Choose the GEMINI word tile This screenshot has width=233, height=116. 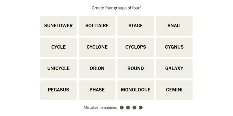[174, 90]
